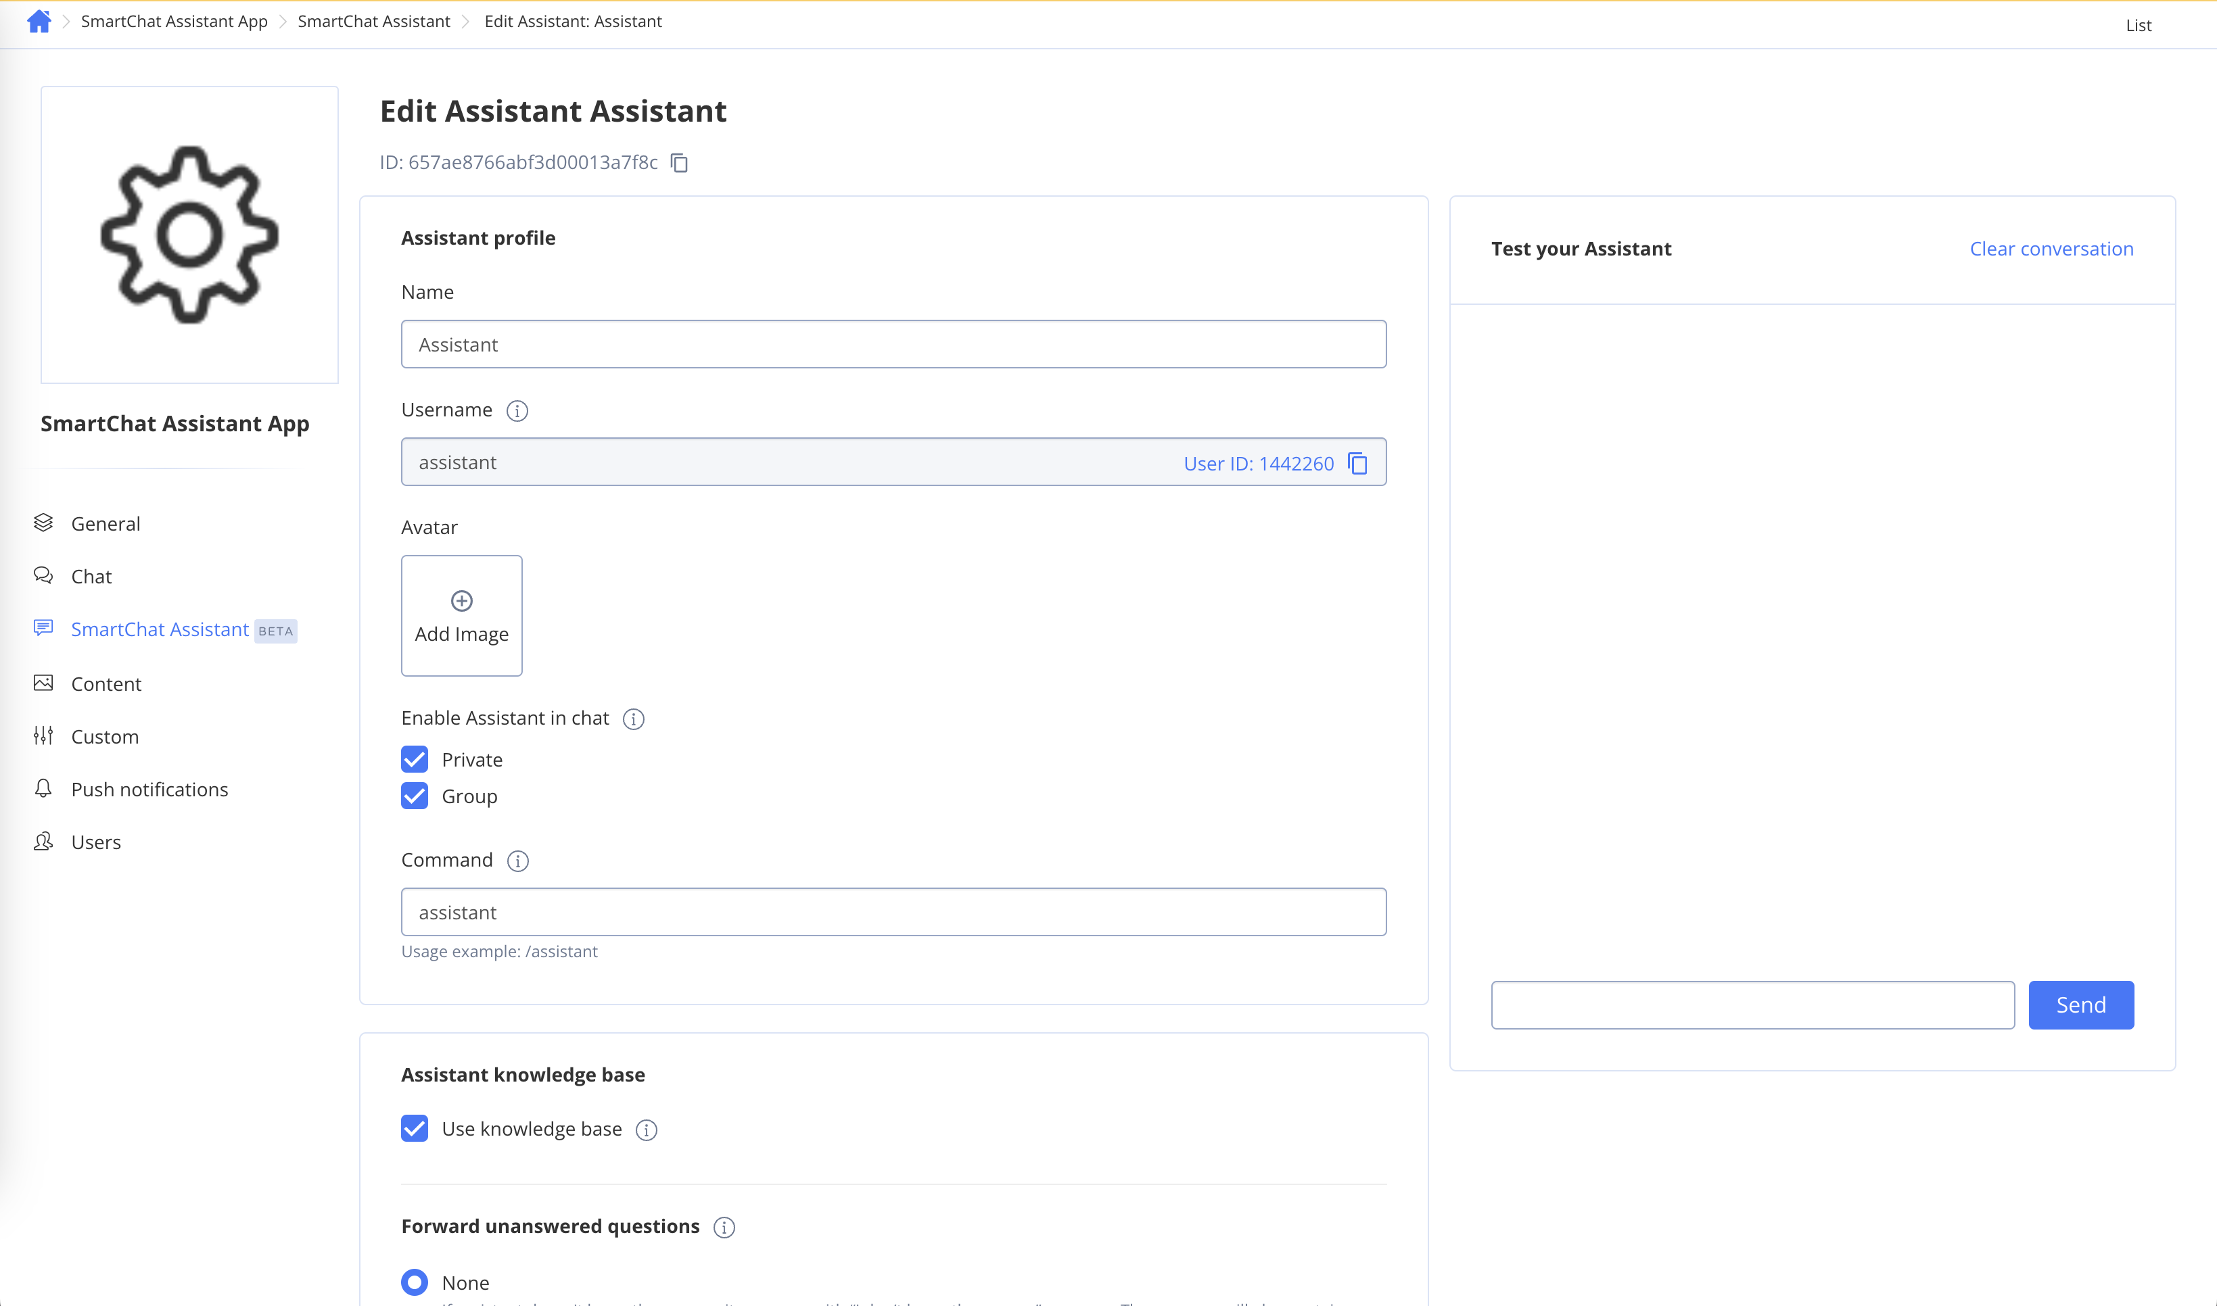Show info for Enable Assistant in chat
This screenshot has height=1306, width=2217.
[x=633, y=719]
